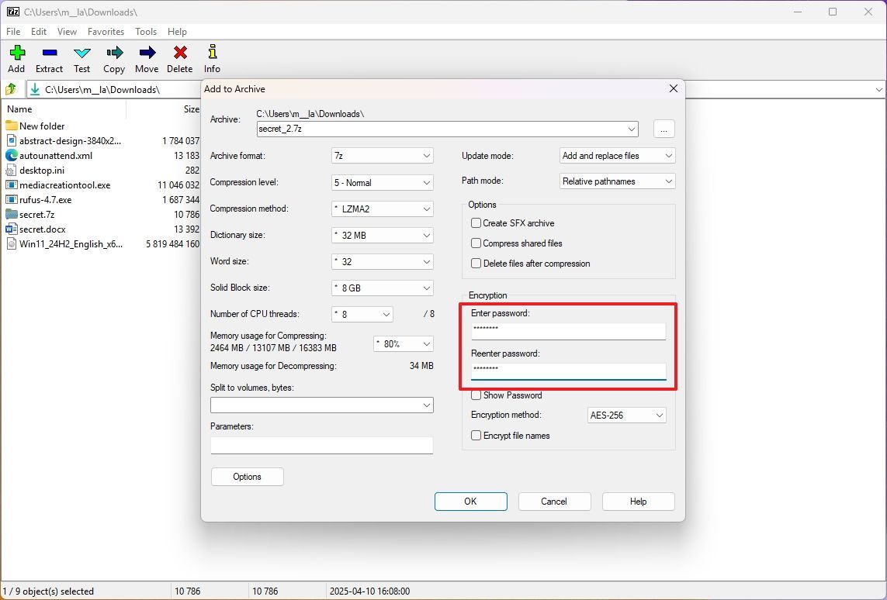The height and width of the screenshot is (600, 887).
Task: Open the Compression level dropdown
Action: pyautogui.click(x=382, y=182)
